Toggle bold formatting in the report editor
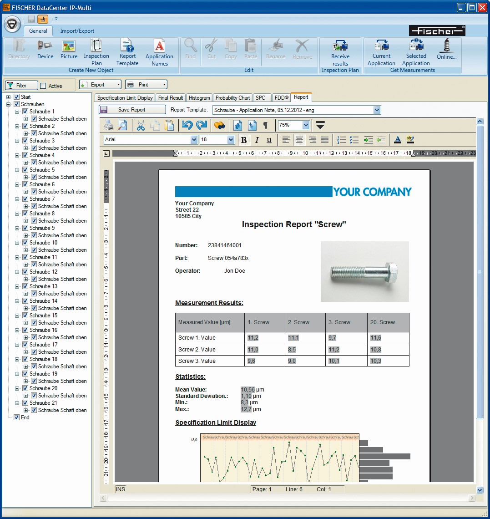Screen dimensions: 490x519 [x=244, y=140]
